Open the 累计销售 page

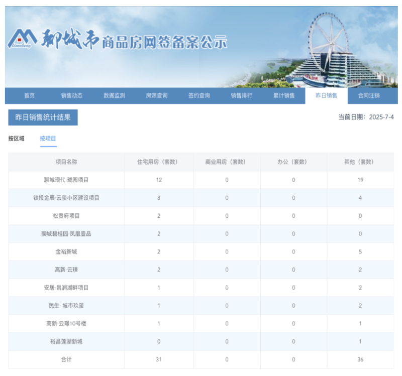coord(285,95)
